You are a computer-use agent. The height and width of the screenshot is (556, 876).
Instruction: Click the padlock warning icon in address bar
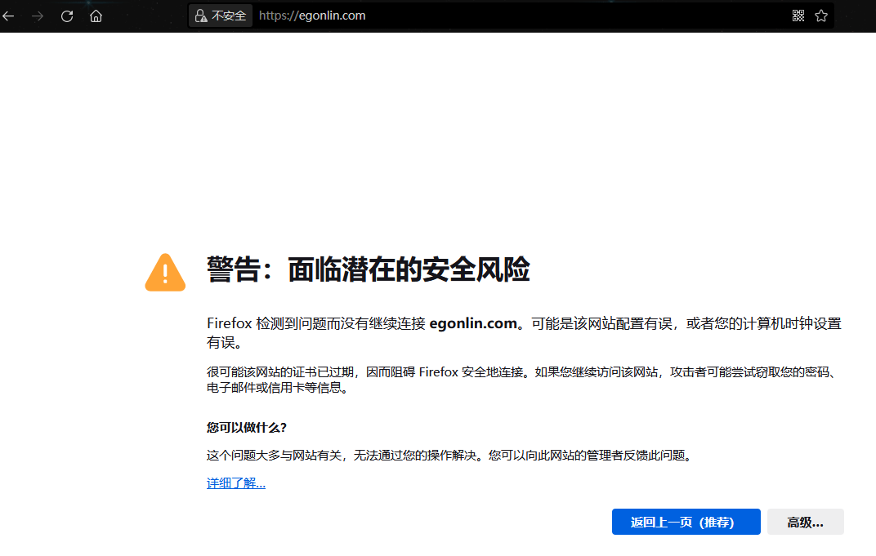200,16
